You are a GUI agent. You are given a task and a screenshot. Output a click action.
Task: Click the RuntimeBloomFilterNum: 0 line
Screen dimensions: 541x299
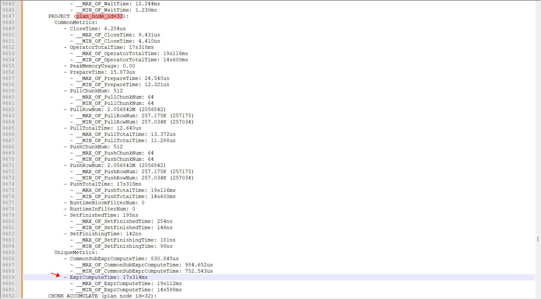point(107,203)
